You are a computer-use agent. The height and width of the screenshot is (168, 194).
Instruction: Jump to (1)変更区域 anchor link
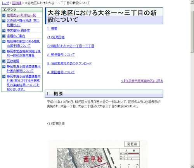pyautogui.click(x=56, y=37)
